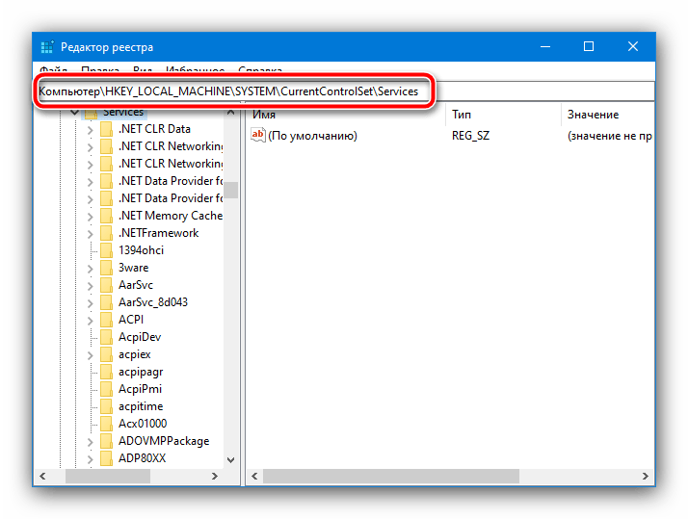Select the (По умолчанию) value name

312,136
